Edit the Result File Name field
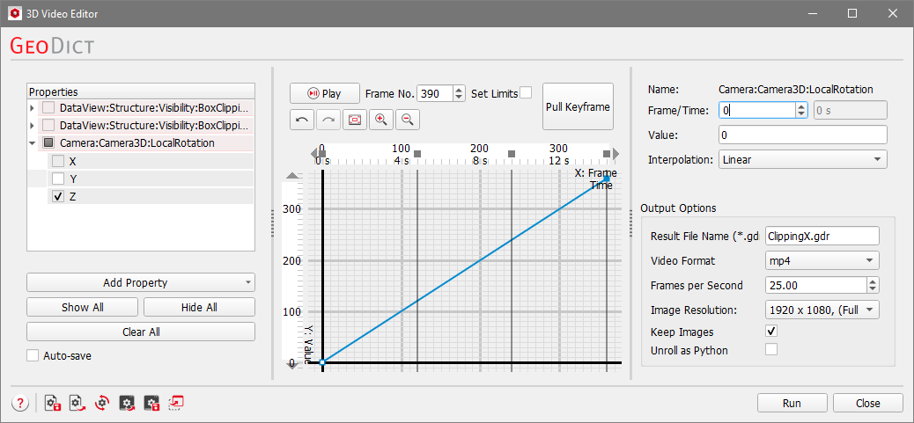This screenshot has width=914, height=423. (822, 236)
